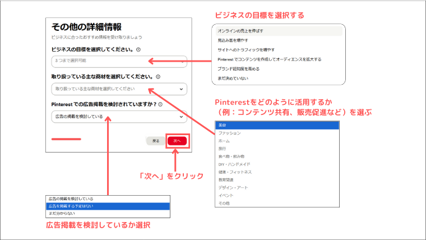Select 広告を掲載する予定はない option
The height and width of the screenshot is (240, 426).
click(x=108, y=206)
